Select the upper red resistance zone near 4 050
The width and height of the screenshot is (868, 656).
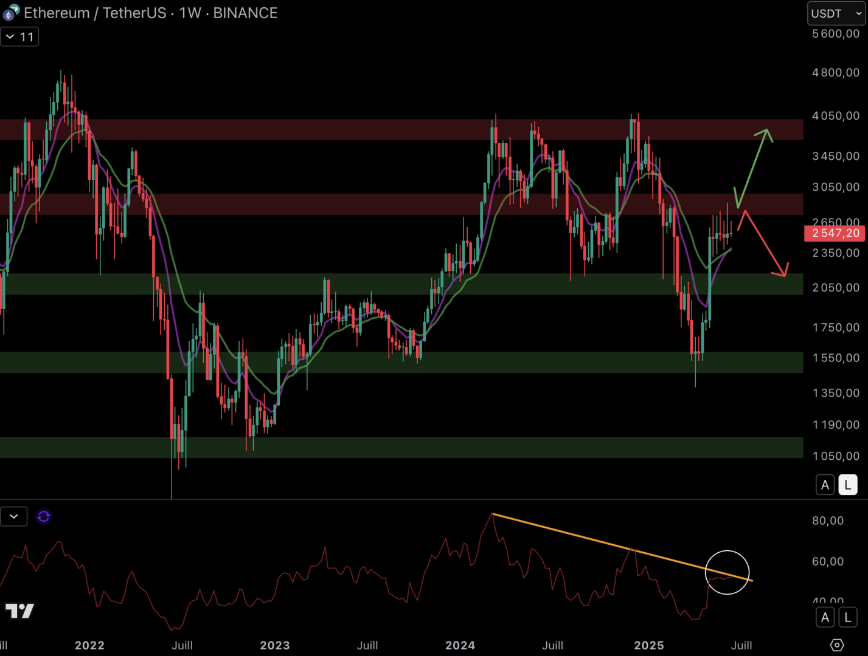pyautogui.click(x=401, y=129)
